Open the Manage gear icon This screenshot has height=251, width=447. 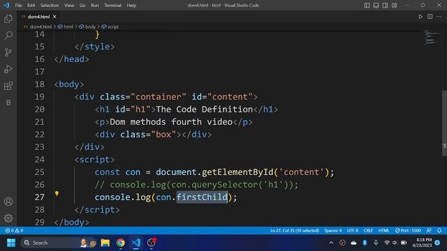8,218
